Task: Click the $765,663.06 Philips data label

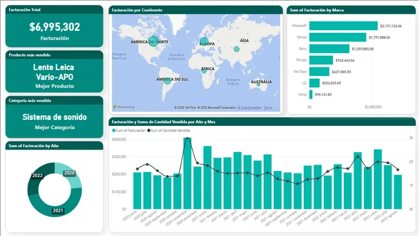Action: tap(345, 60)
